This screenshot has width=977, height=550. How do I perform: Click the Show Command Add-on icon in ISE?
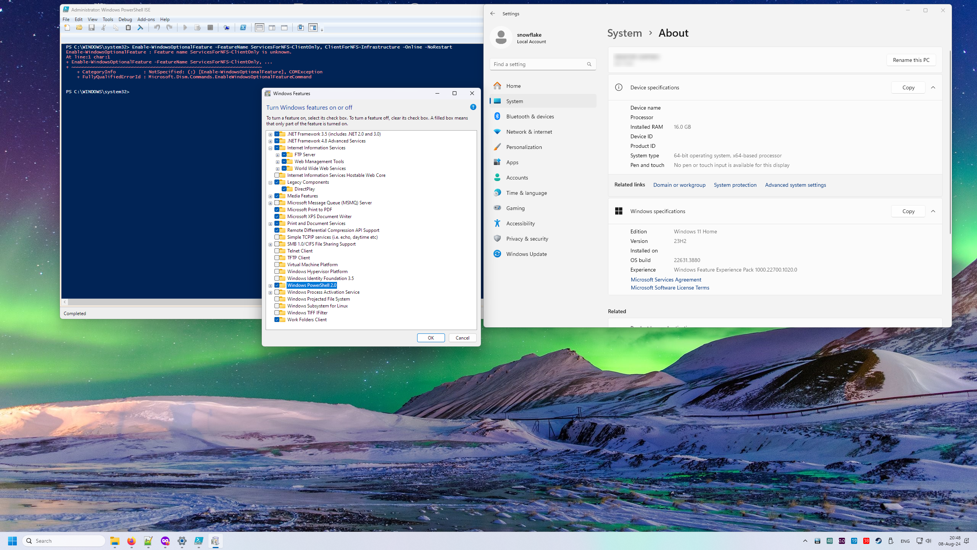tap(313, 27)
